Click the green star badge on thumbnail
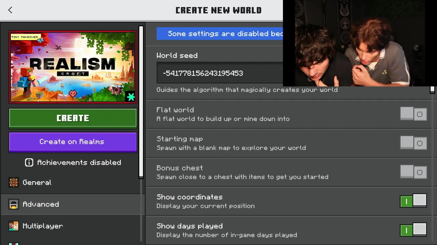This screenshot has width=437, height=245. tap(130, 97)
